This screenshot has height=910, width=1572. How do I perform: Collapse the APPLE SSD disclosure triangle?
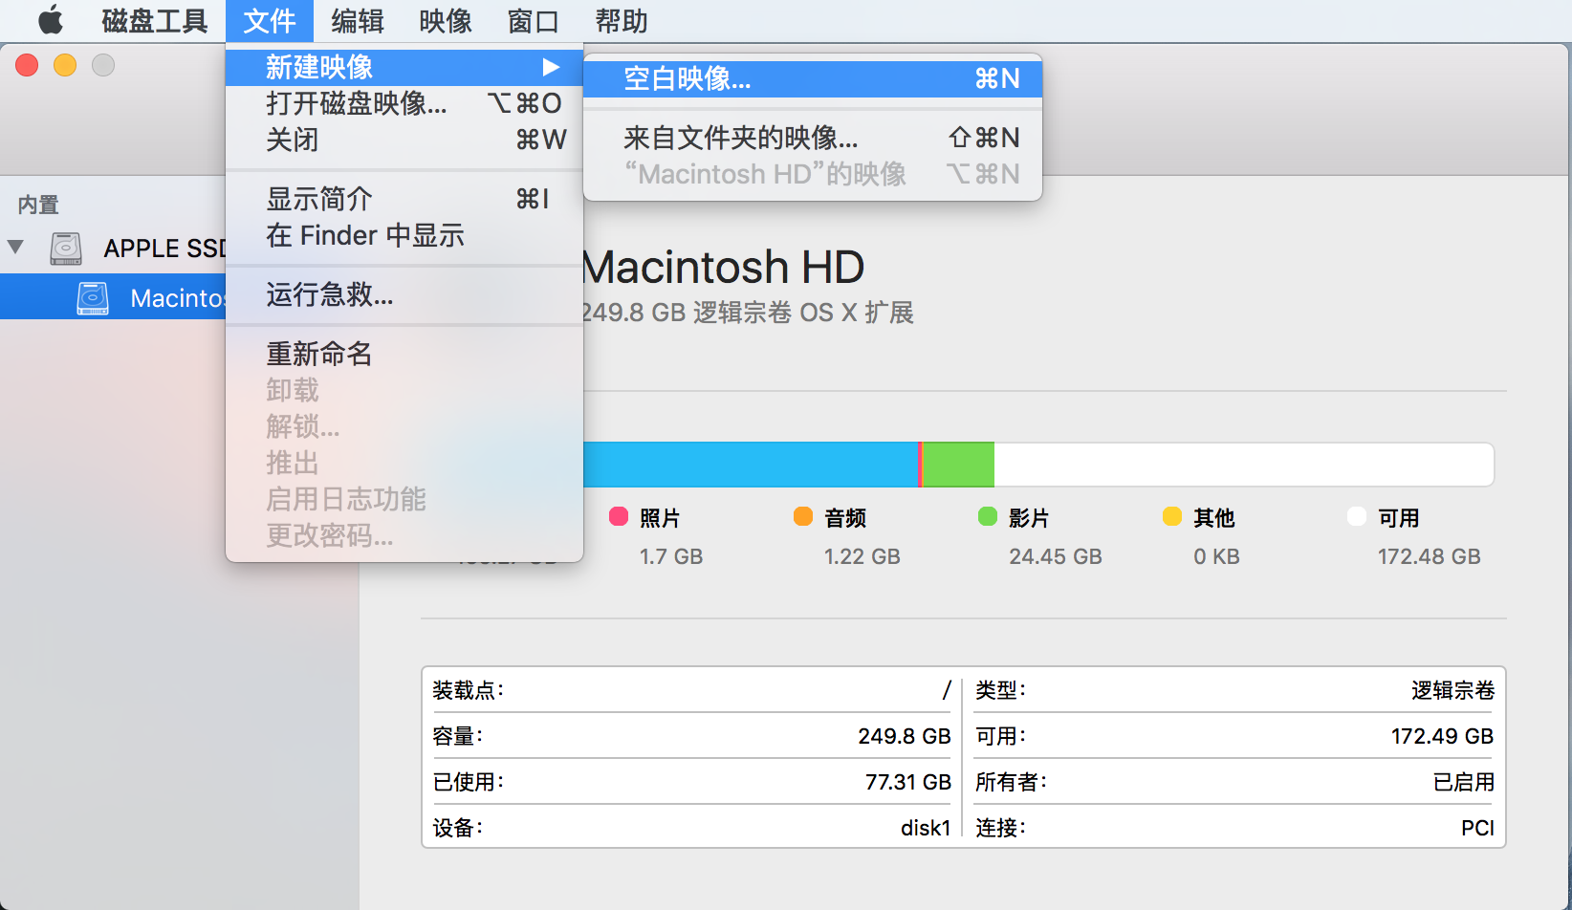click(x=15, y=248)
